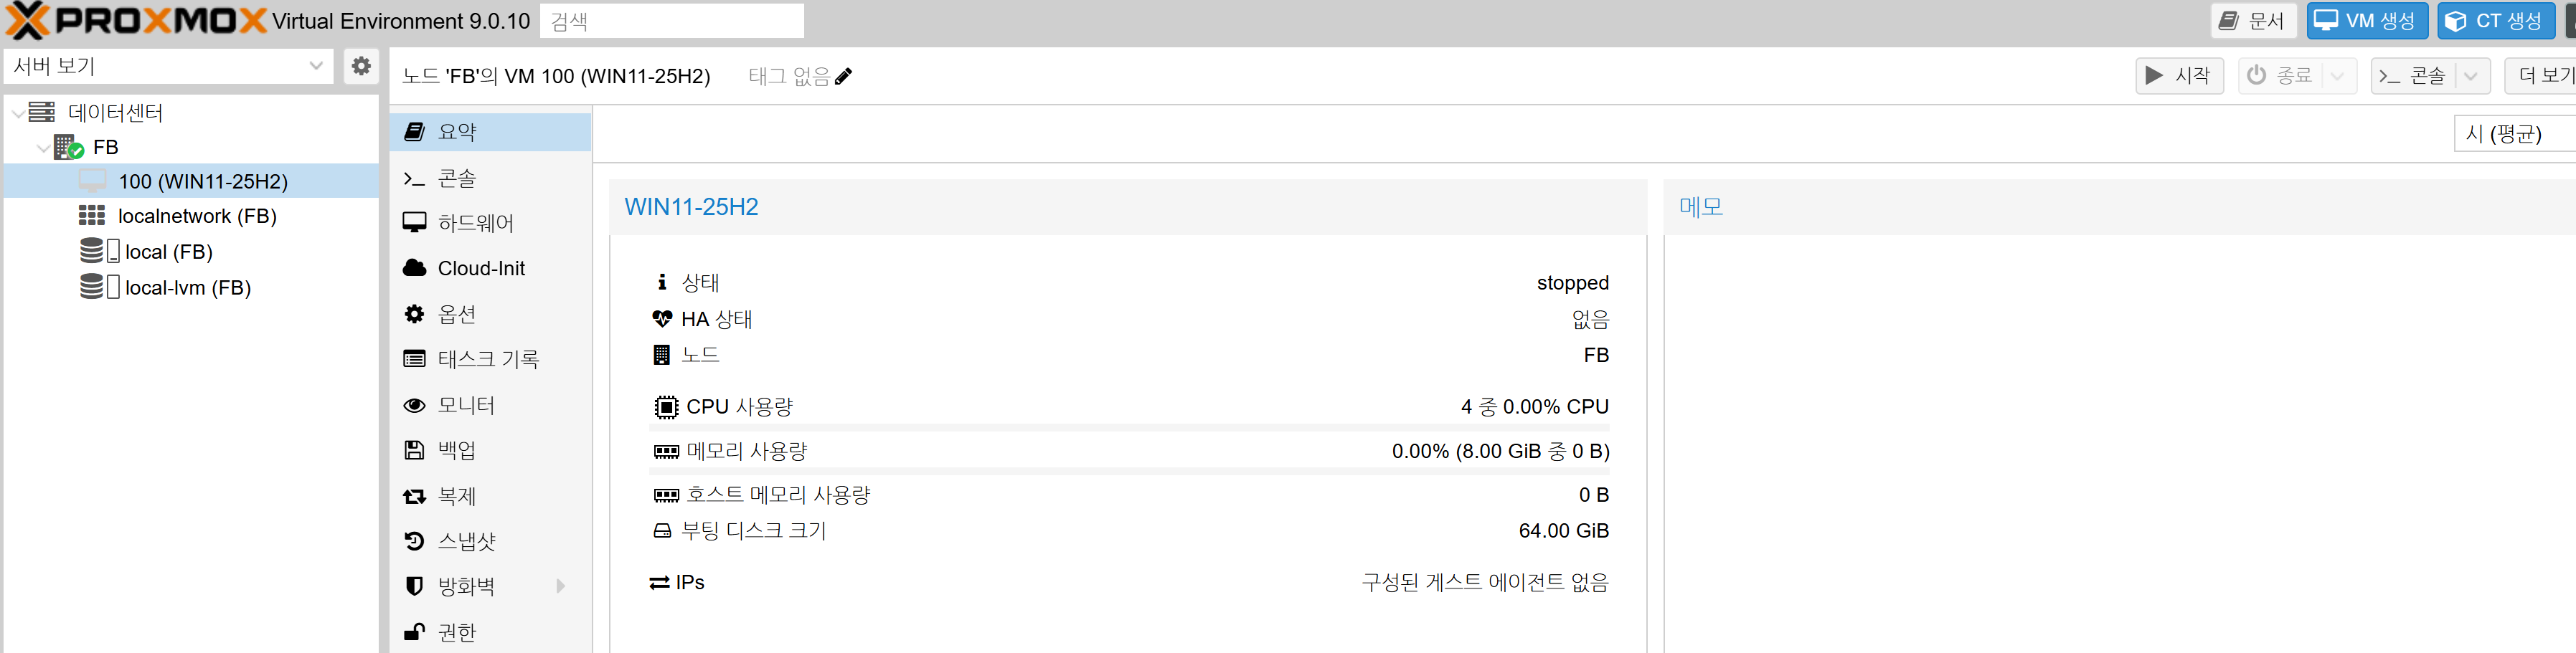Click the 구성된 게스트 에이전트 없음 text
2576x653 pixels.
click(x=1485, y=583)
